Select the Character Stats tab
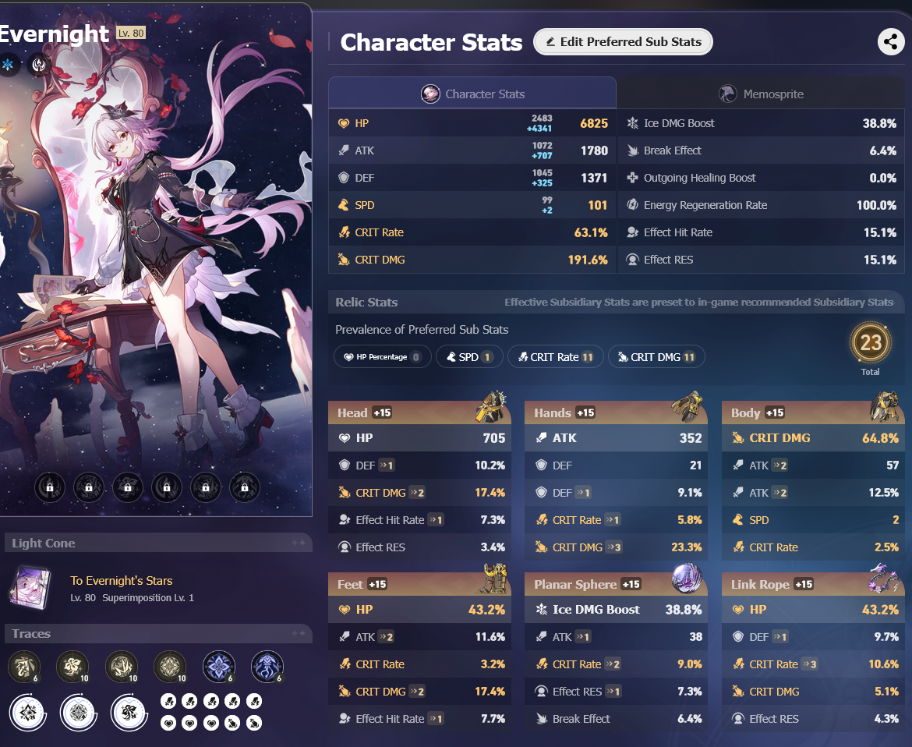 pyautogui.click(x=472, y=94)
